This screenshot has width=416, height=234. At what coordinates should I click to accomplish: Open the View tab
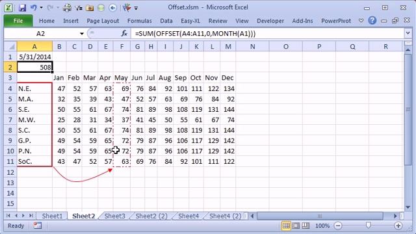[x=242, y=21]
